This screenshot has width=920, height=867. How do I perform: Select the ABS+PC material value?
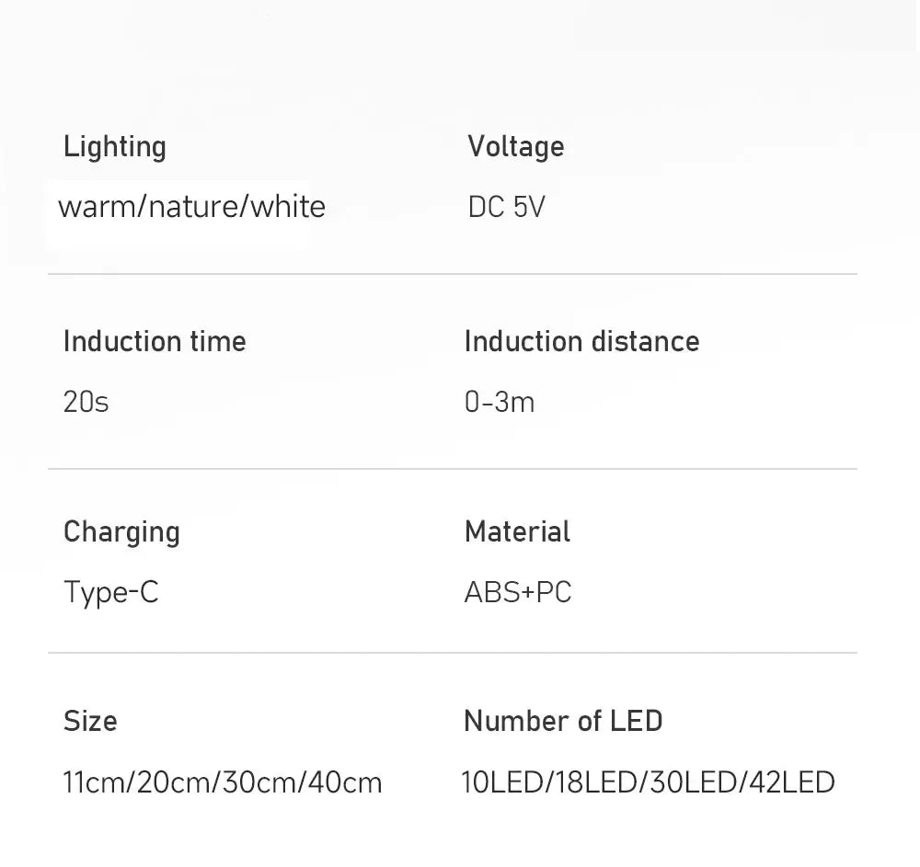point(518,592)
